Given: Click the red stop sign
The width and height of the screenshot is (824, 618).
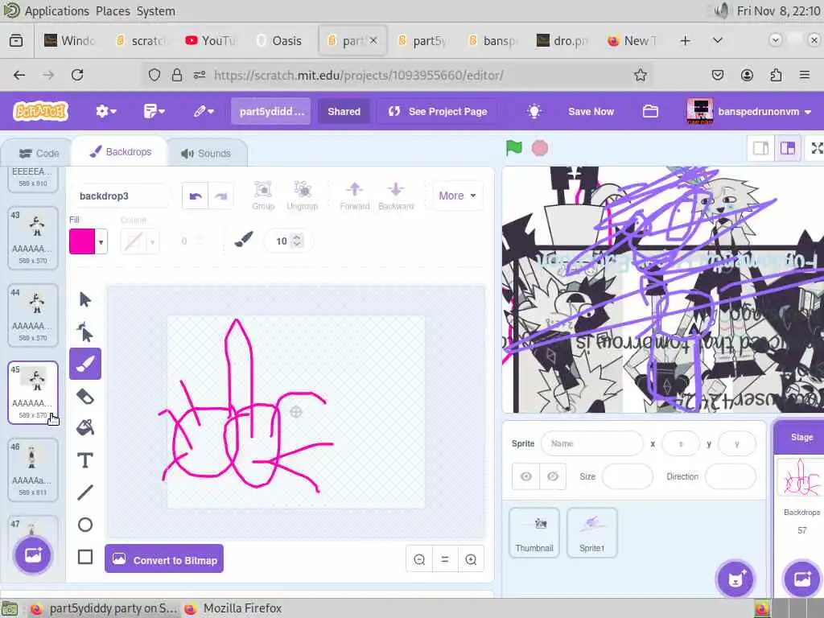Looking at the screenshot, I should pyautogui.click(x=540, y=148).
